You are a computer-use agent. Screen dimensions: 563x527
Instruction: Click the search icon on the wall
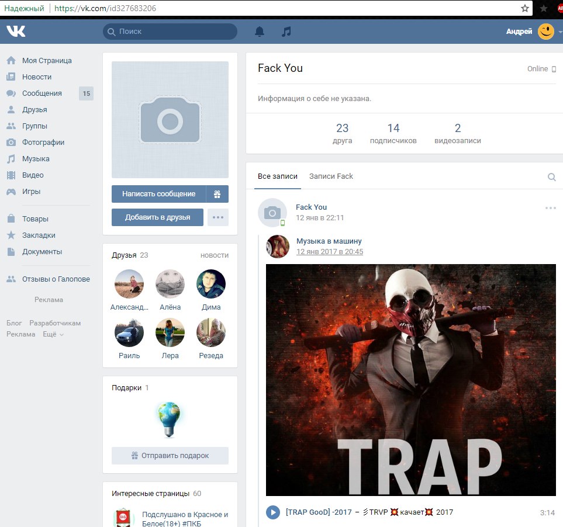(551, 177)
